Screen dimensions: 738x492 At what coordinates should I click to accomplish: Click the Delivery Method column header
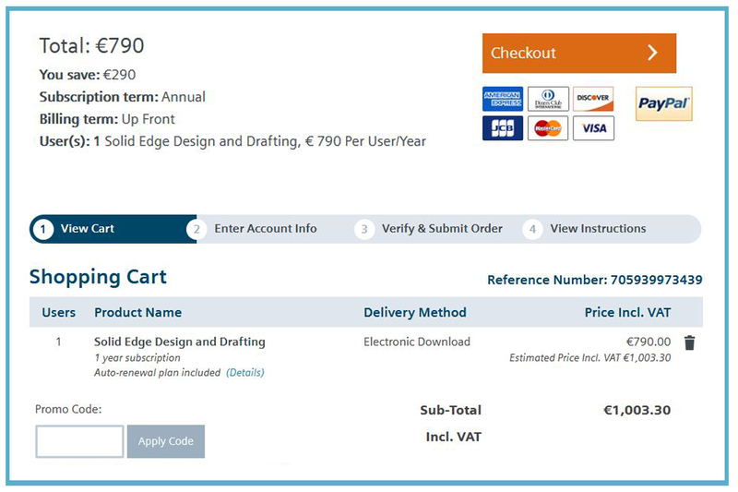[x=414, y=313]
